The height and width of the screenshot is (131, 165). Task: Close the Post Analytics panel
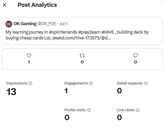[x=4, y=5]
